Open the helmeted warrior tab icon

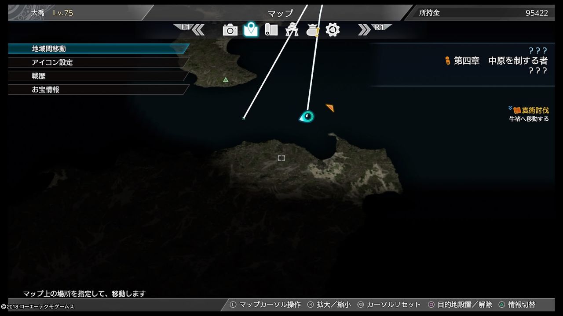point(292,30)
